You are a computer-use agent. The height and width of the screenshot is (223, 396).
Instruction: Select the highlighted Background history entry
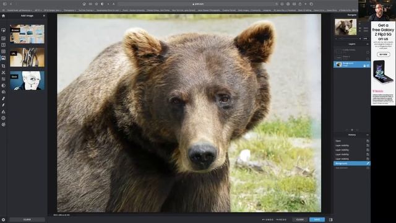pos(352,164)
